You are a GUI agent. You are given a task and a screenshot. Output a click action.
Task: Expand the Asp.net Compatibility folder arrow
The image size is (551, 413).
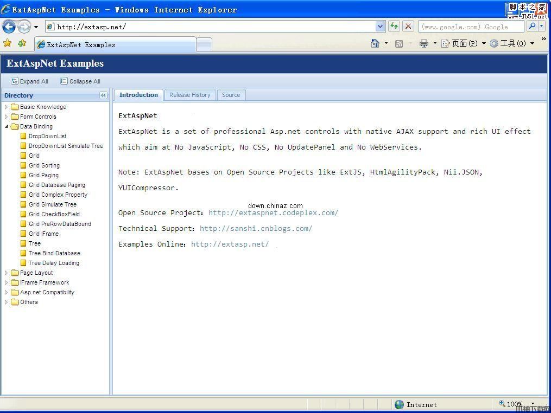click(x=6, y=292)
